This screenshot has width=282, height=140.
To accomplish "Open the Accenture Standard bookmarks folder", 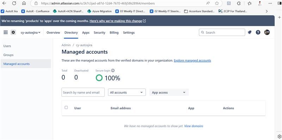I will [200, 11].
